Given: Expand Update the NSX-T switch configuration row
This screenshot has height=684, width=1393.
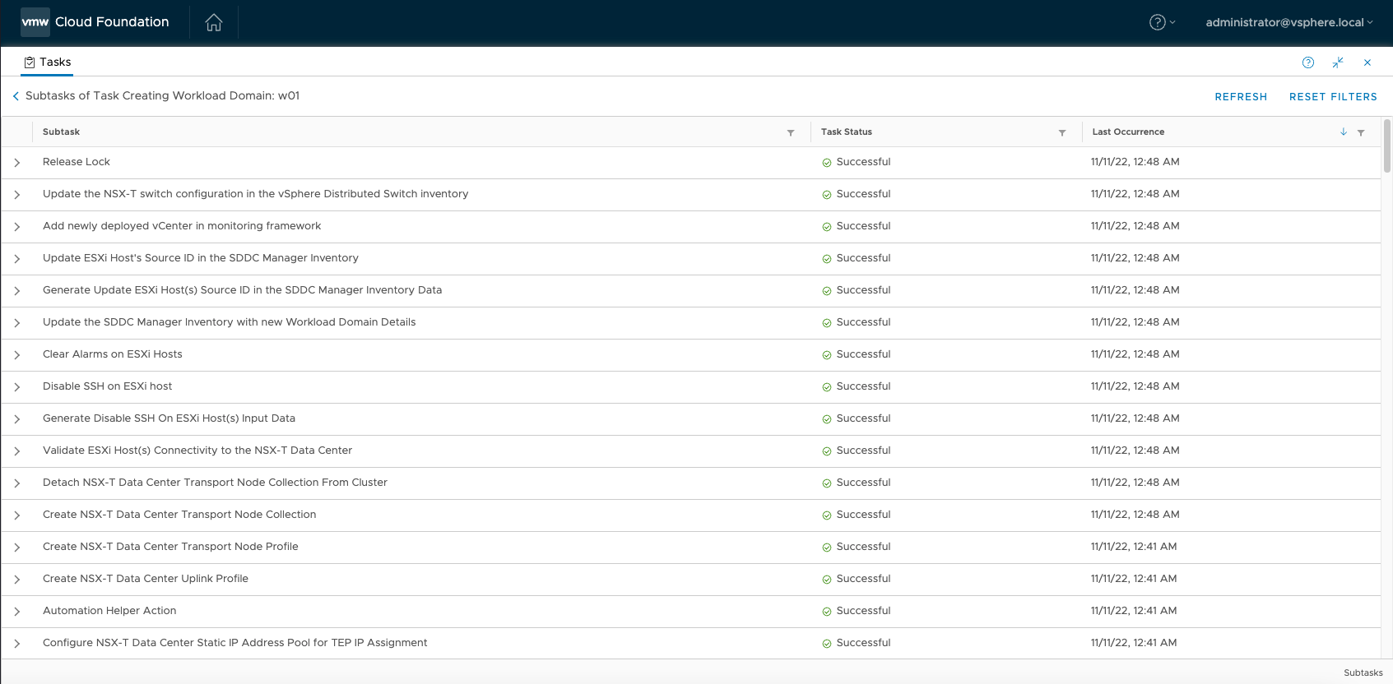Looking at the screenshot, I should coord(16,195).
